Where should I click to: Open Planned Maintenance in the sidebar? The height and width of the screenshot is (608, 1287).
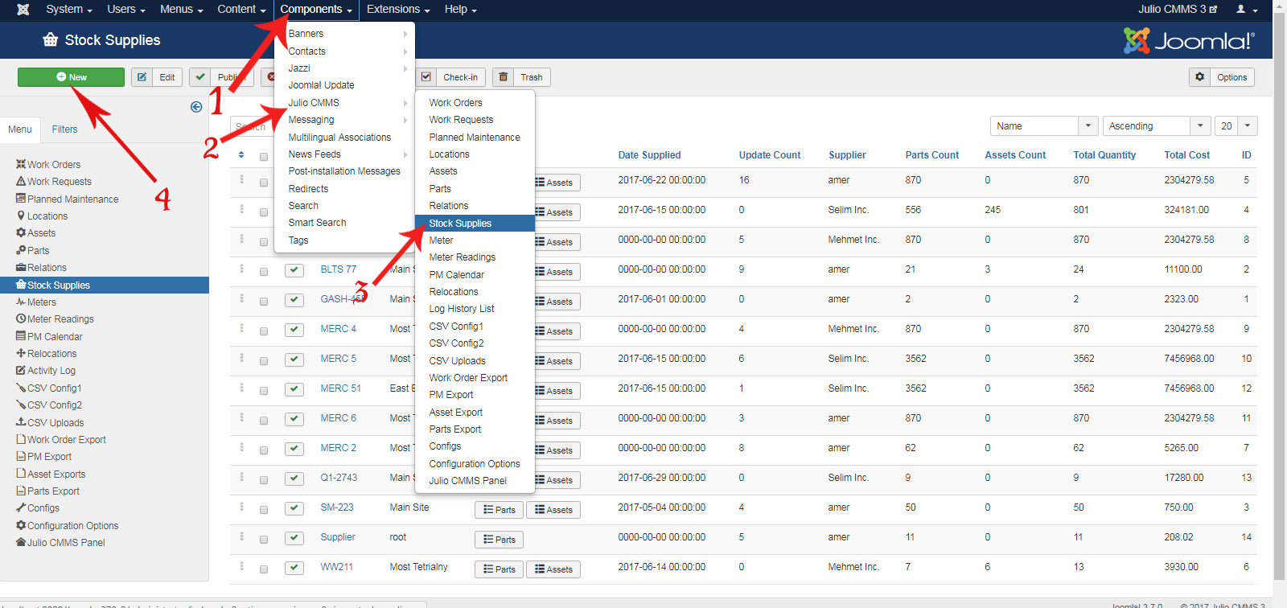[68, 199]
